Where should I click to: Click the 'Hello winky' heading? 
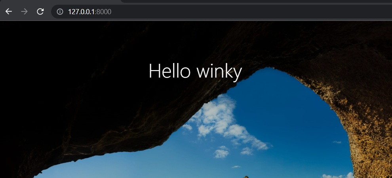pyautogui.click(x=195, y=72)
